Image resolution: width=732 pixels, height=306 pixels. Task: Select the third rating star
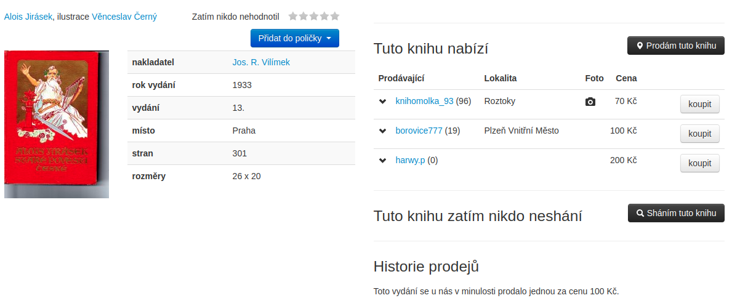pyautogui.click(x=313, y=17)
